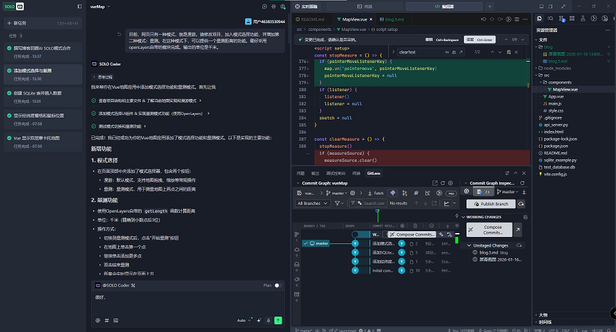
Task: Collapse the task sidebar with the panel icon
Action: point(80,6)
